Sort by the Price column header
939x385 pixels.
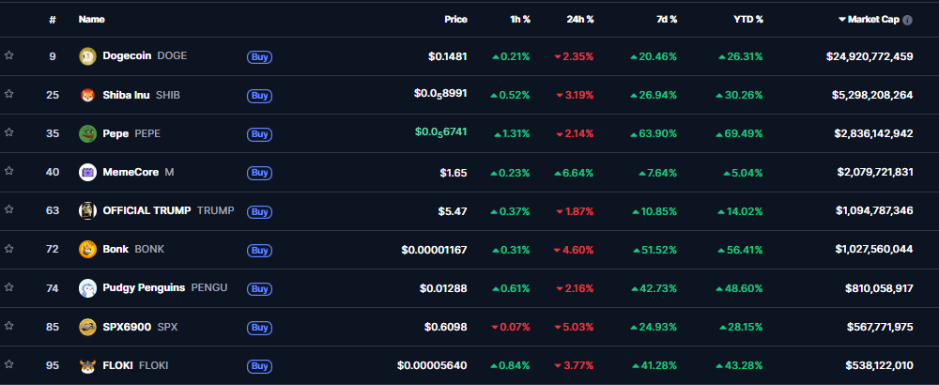[455, 19]
